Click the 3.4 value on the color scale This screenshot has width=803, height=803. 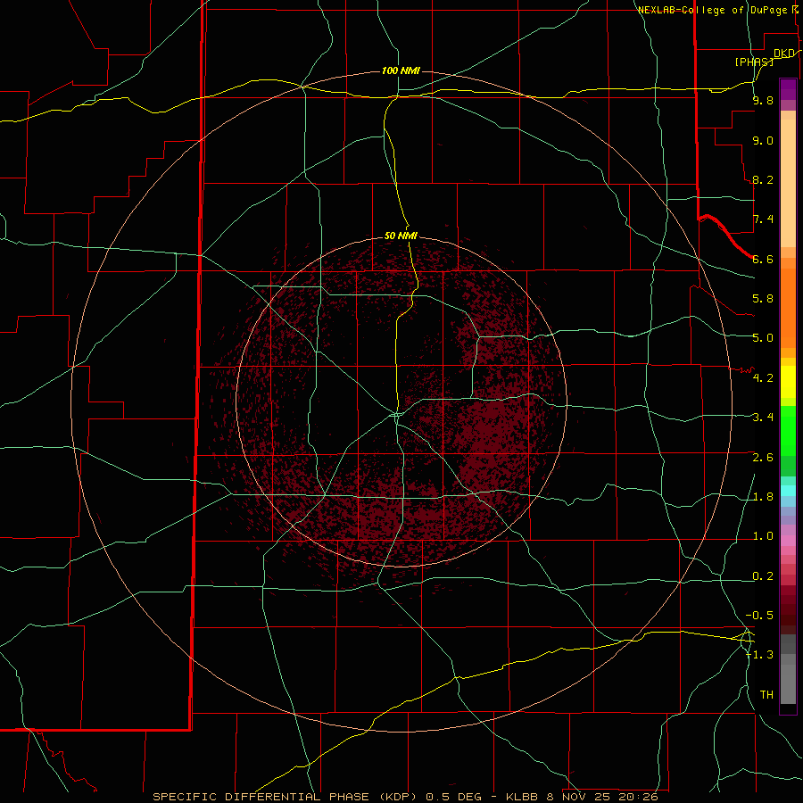coord(763,418)
